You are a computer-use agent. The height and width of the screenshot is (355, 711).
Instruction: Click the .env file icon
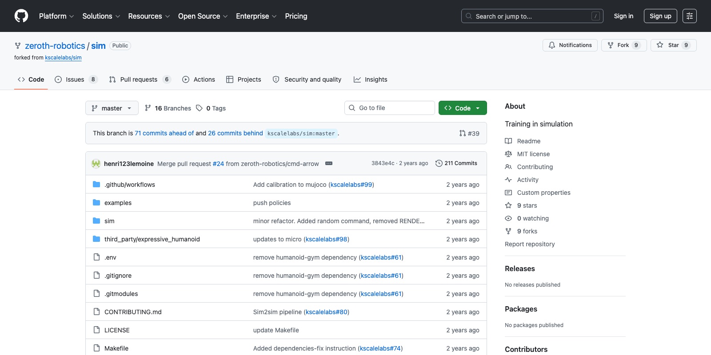tap(96, 257)
